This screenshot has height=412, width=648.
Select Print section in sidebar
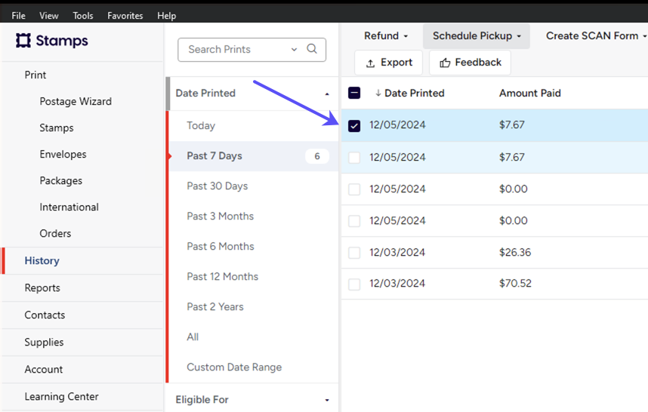coord(35,75)
